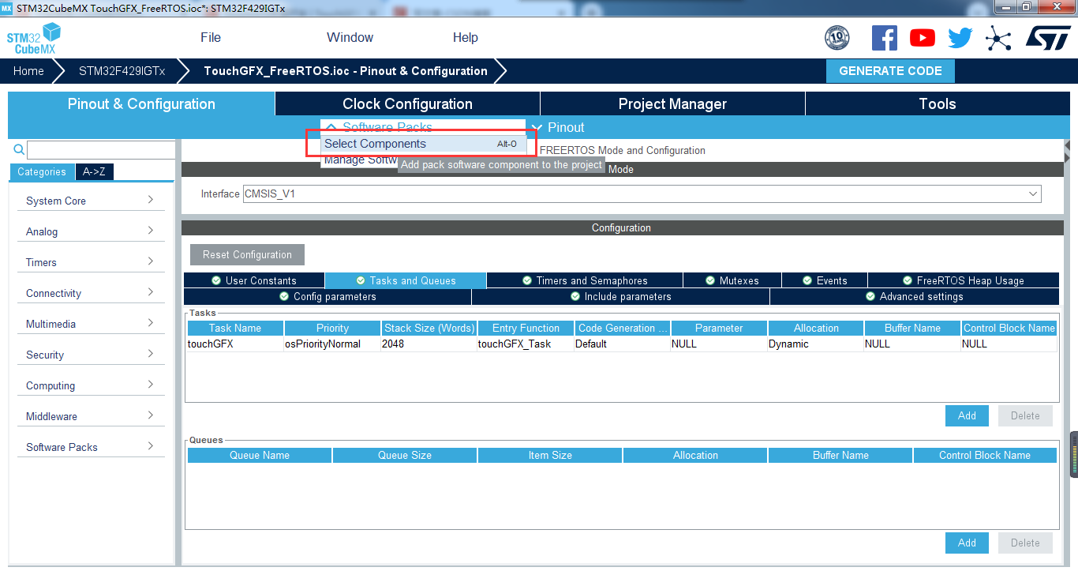Expand Software Packs category in sidebar
Image resolution: width=1078 pixels, height=571 pixels.
(x=90, y=447)
